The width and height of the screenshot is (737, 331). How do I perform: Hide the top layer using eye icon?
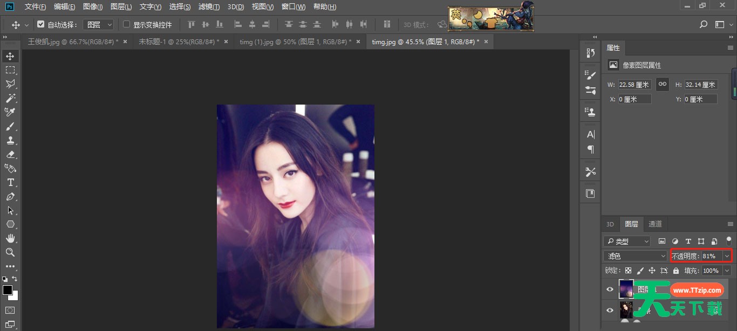click(x=610, y=289)
